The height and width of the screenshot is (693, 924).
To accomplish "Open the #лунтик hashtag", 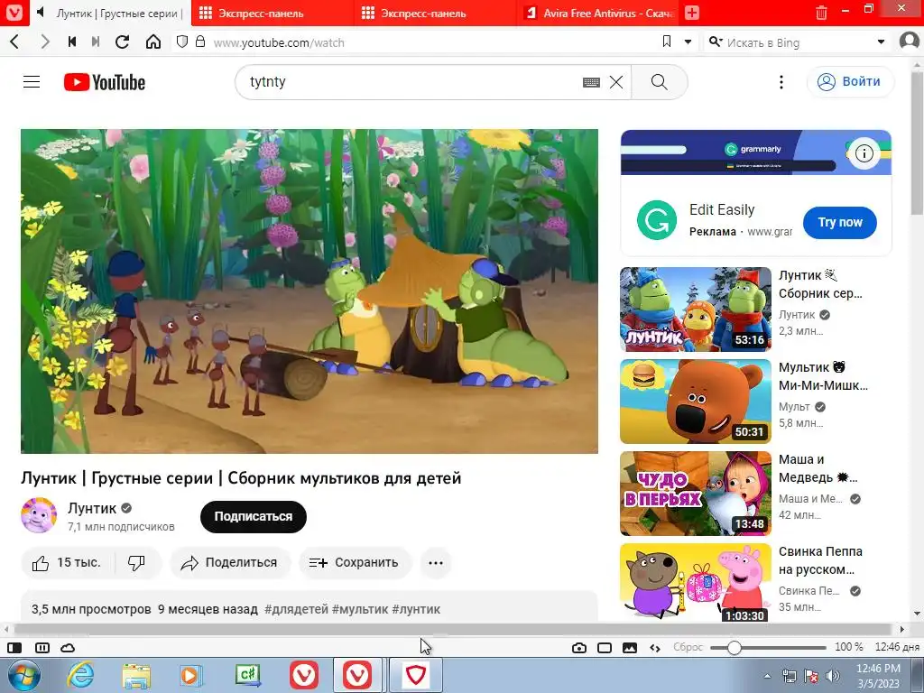I will (416, 609).
